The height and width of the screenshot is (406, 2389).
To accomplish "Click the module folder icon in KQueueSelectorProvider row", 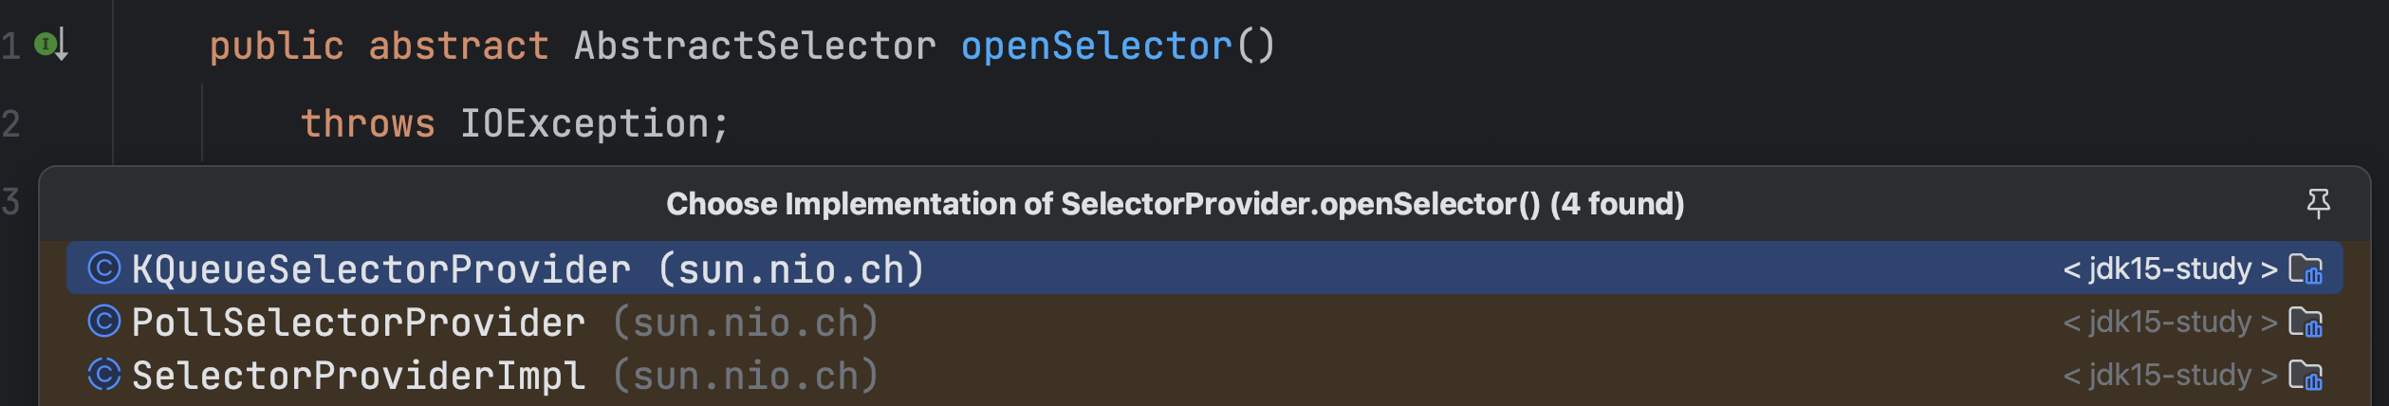I will (x=2306, y=269).
